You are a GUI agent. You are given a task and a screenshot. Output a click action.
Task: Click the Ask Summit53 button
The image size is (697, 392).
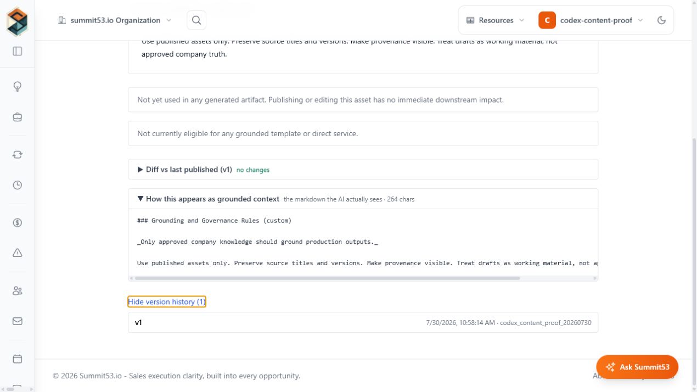(637, 367)
